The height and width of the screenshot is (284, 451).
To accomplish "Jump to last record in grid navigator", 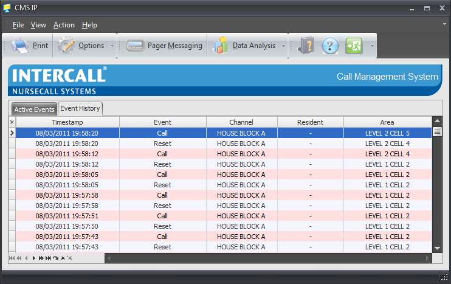I will point(48,258).
